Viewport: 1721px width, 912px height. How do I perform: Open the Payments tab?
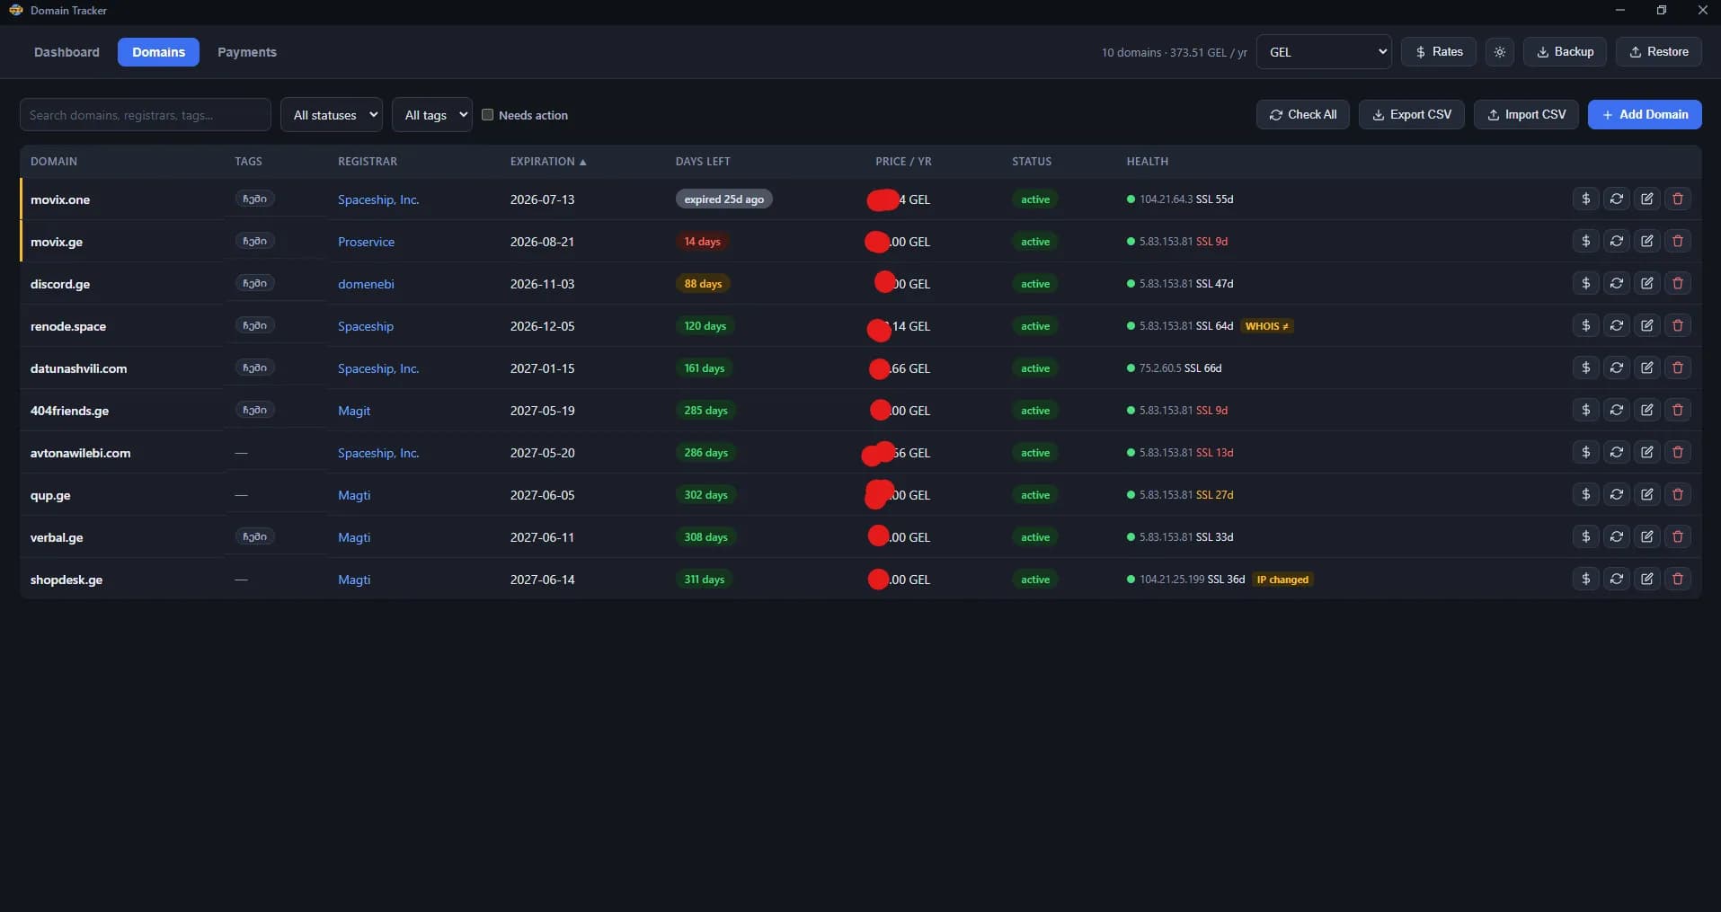[x=247, y=52]
